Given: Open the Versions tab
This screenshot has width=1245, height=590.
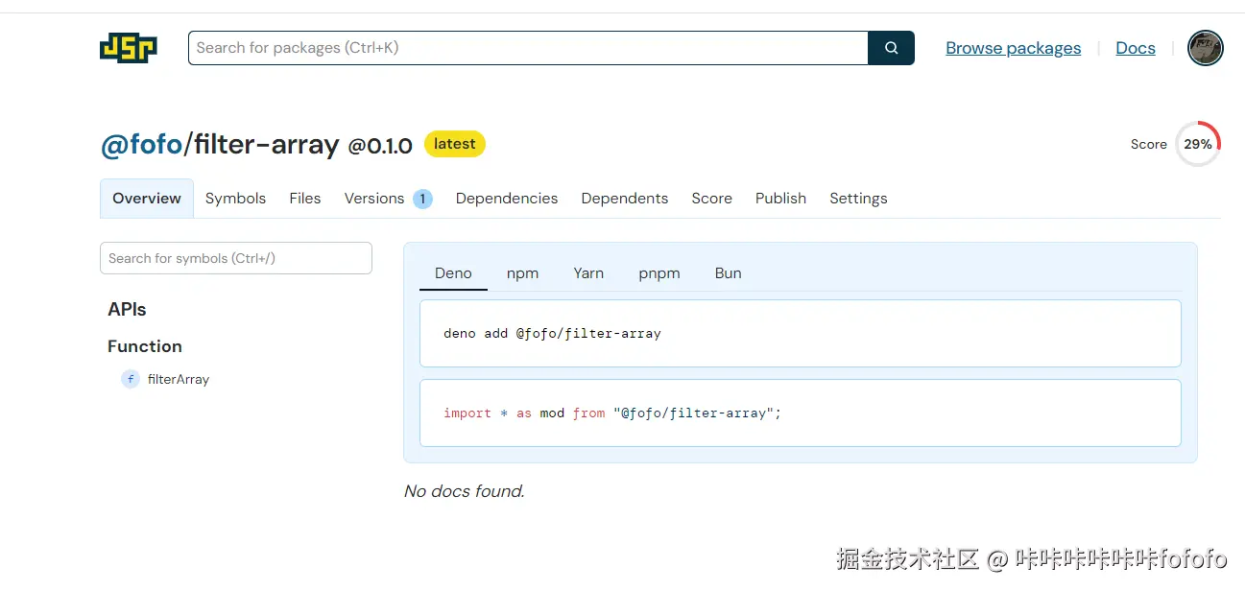Looking at the screenshot, I should [389, 199].
